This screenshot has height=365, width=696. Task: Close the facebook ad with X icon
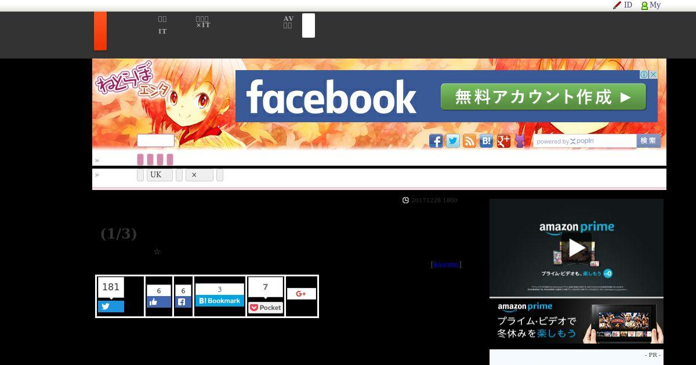(x=653, y=75)
